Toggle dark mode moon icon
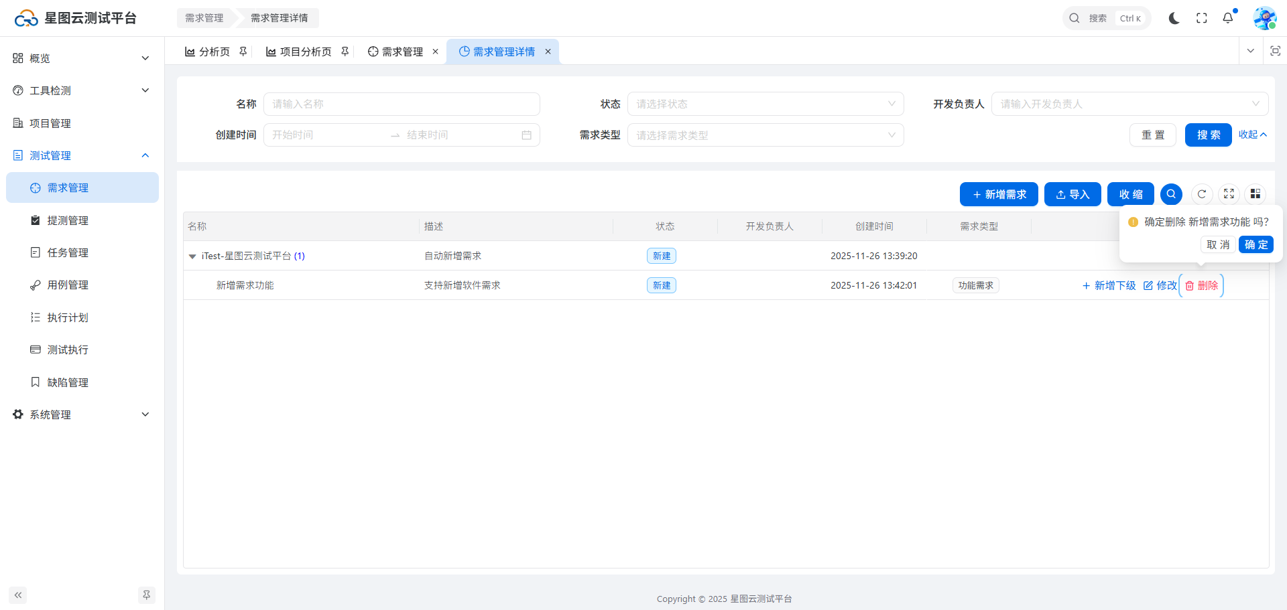 (x=1174, y=18)
